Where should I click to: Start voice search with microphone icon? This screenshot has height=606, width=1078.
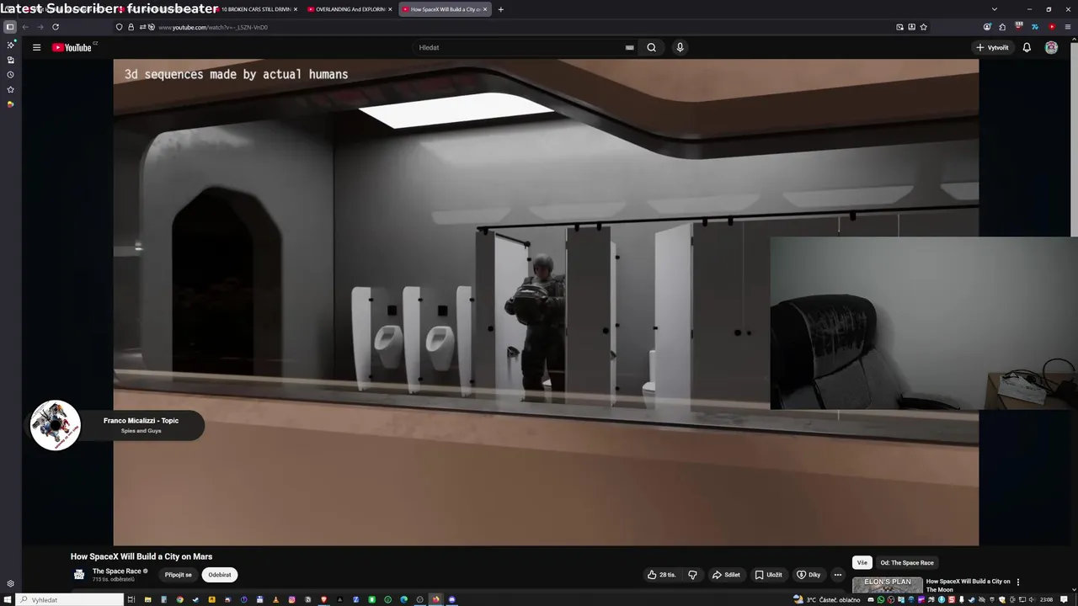coord(680,47)
